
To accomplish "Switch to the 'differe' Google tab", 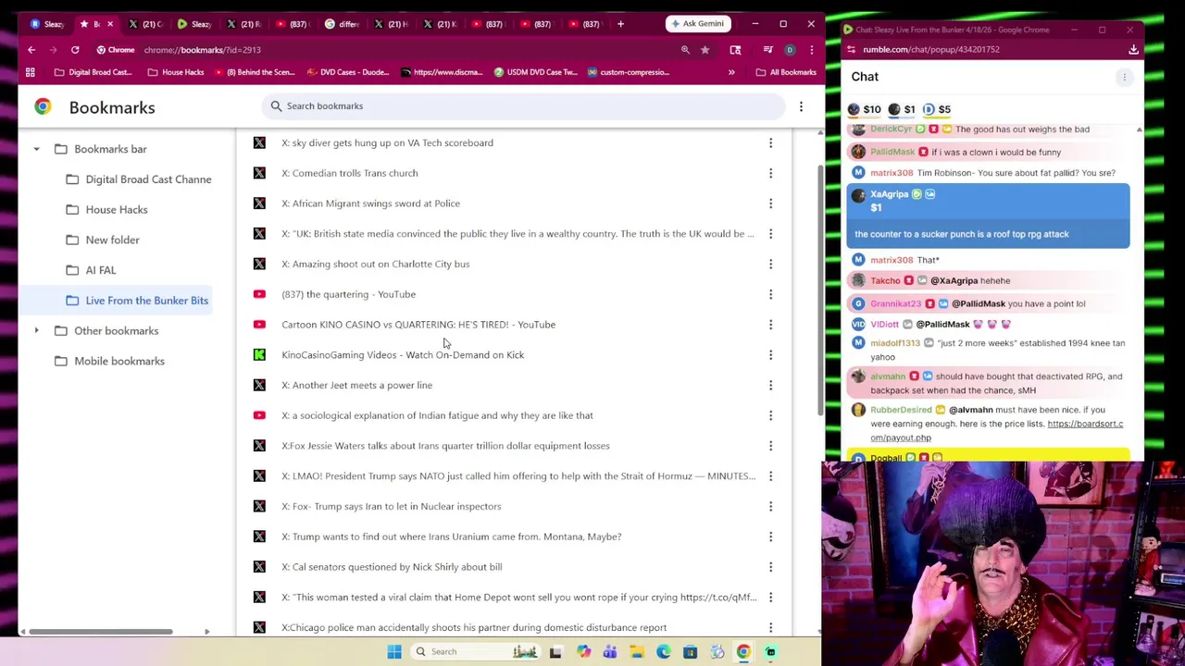I will point(342,24).
